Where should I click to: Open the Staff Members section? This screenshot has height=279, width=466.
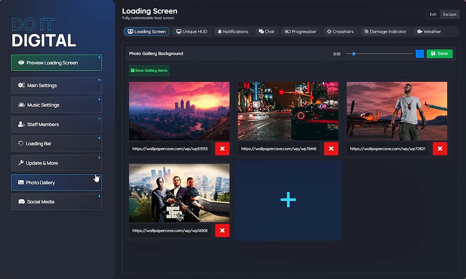57,124
